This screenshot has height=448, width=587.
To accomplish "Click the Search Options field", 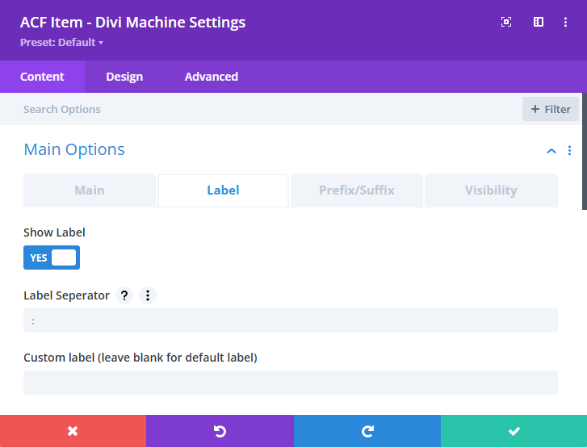I will click(258, 109).
